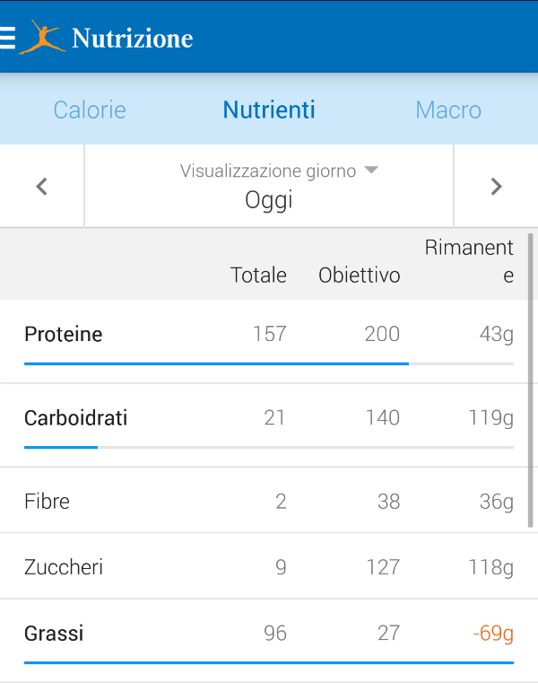Click the Grassi progress bar

click(x=269, y=662)
